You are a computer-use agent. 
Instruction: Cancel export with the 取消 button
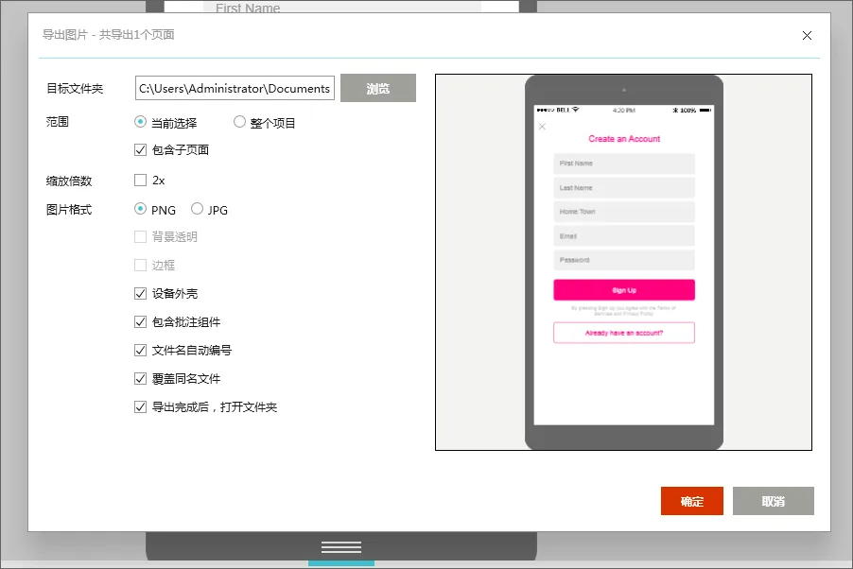[773, 501]
